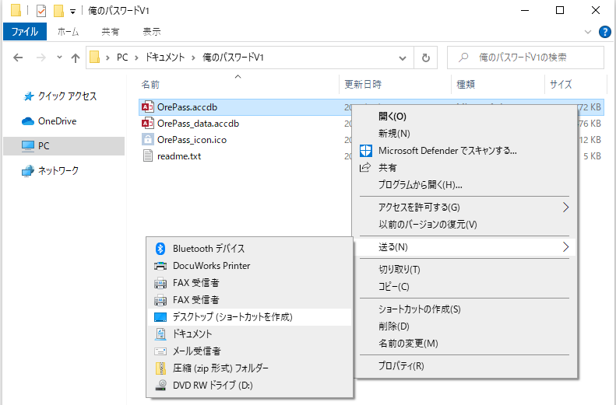Click the Bluetooth デバイス icon in submenu
This screenshot has width=616, height=405.
(x=160, y=249)
